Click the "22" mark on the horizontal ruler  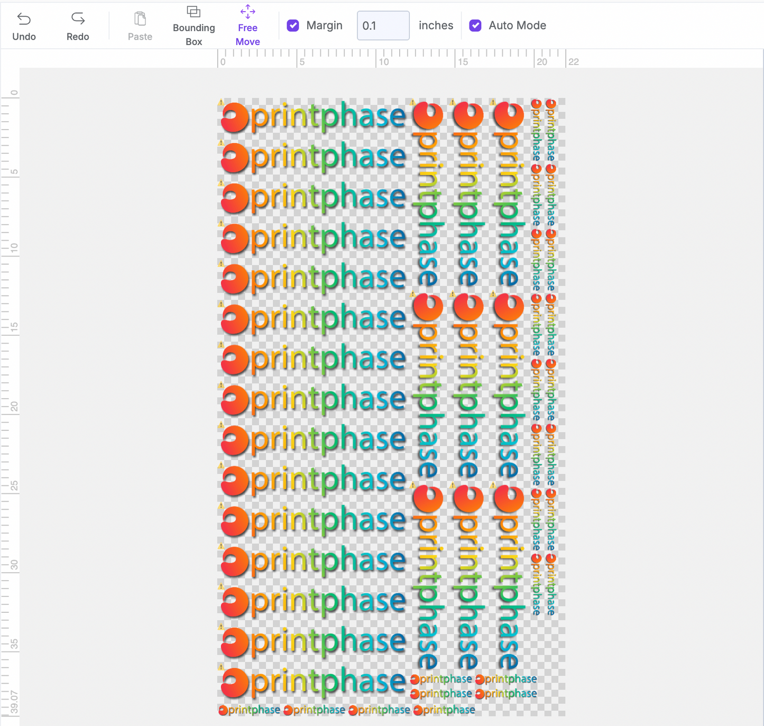(574, 62)
